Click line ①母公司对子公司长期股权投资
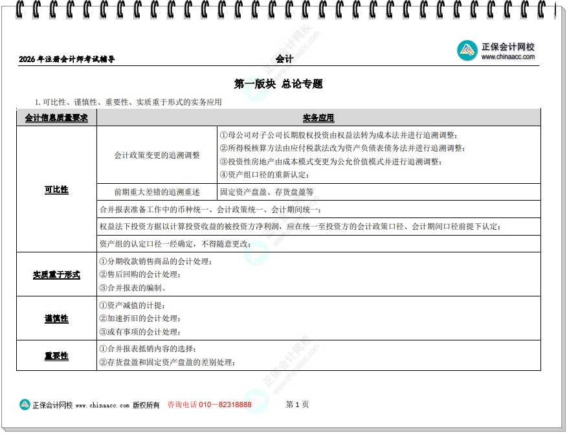Image resolution: width=567 pixels, height=433 pixels. pyautogui.click(x=339, y=135)
